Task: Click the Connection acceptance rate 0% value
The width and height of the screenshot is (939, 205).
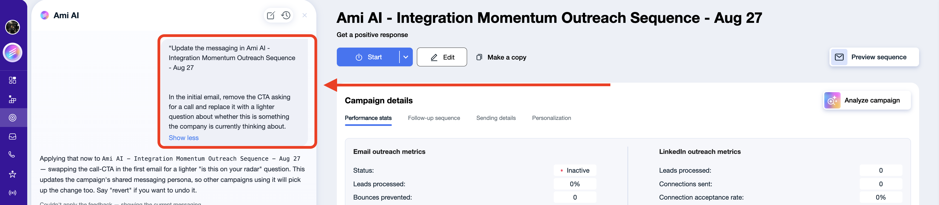Action: 881,197
